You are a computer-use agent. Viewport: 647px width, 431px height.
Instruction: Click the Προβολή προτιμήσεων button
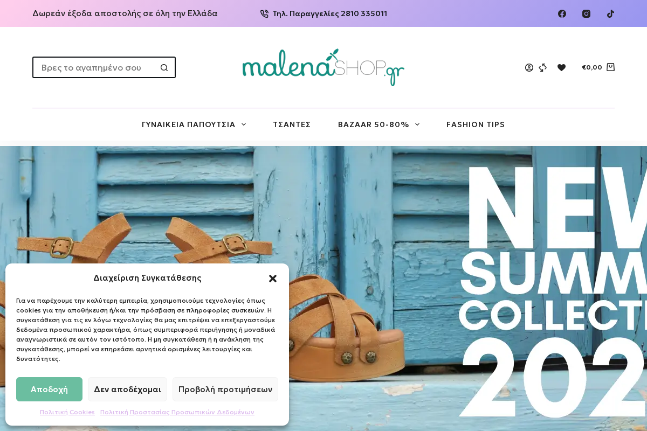225,389
